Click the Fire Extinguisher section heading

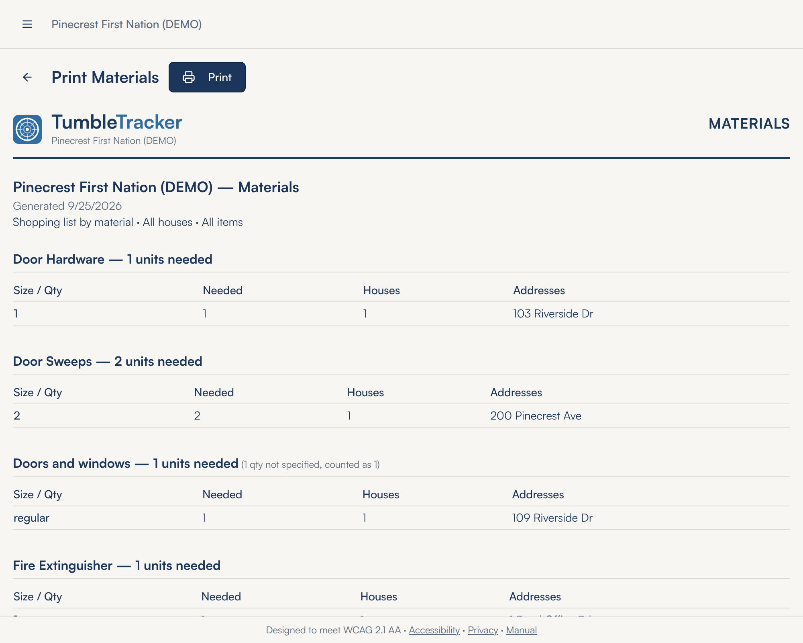click(x=117, y=565)
